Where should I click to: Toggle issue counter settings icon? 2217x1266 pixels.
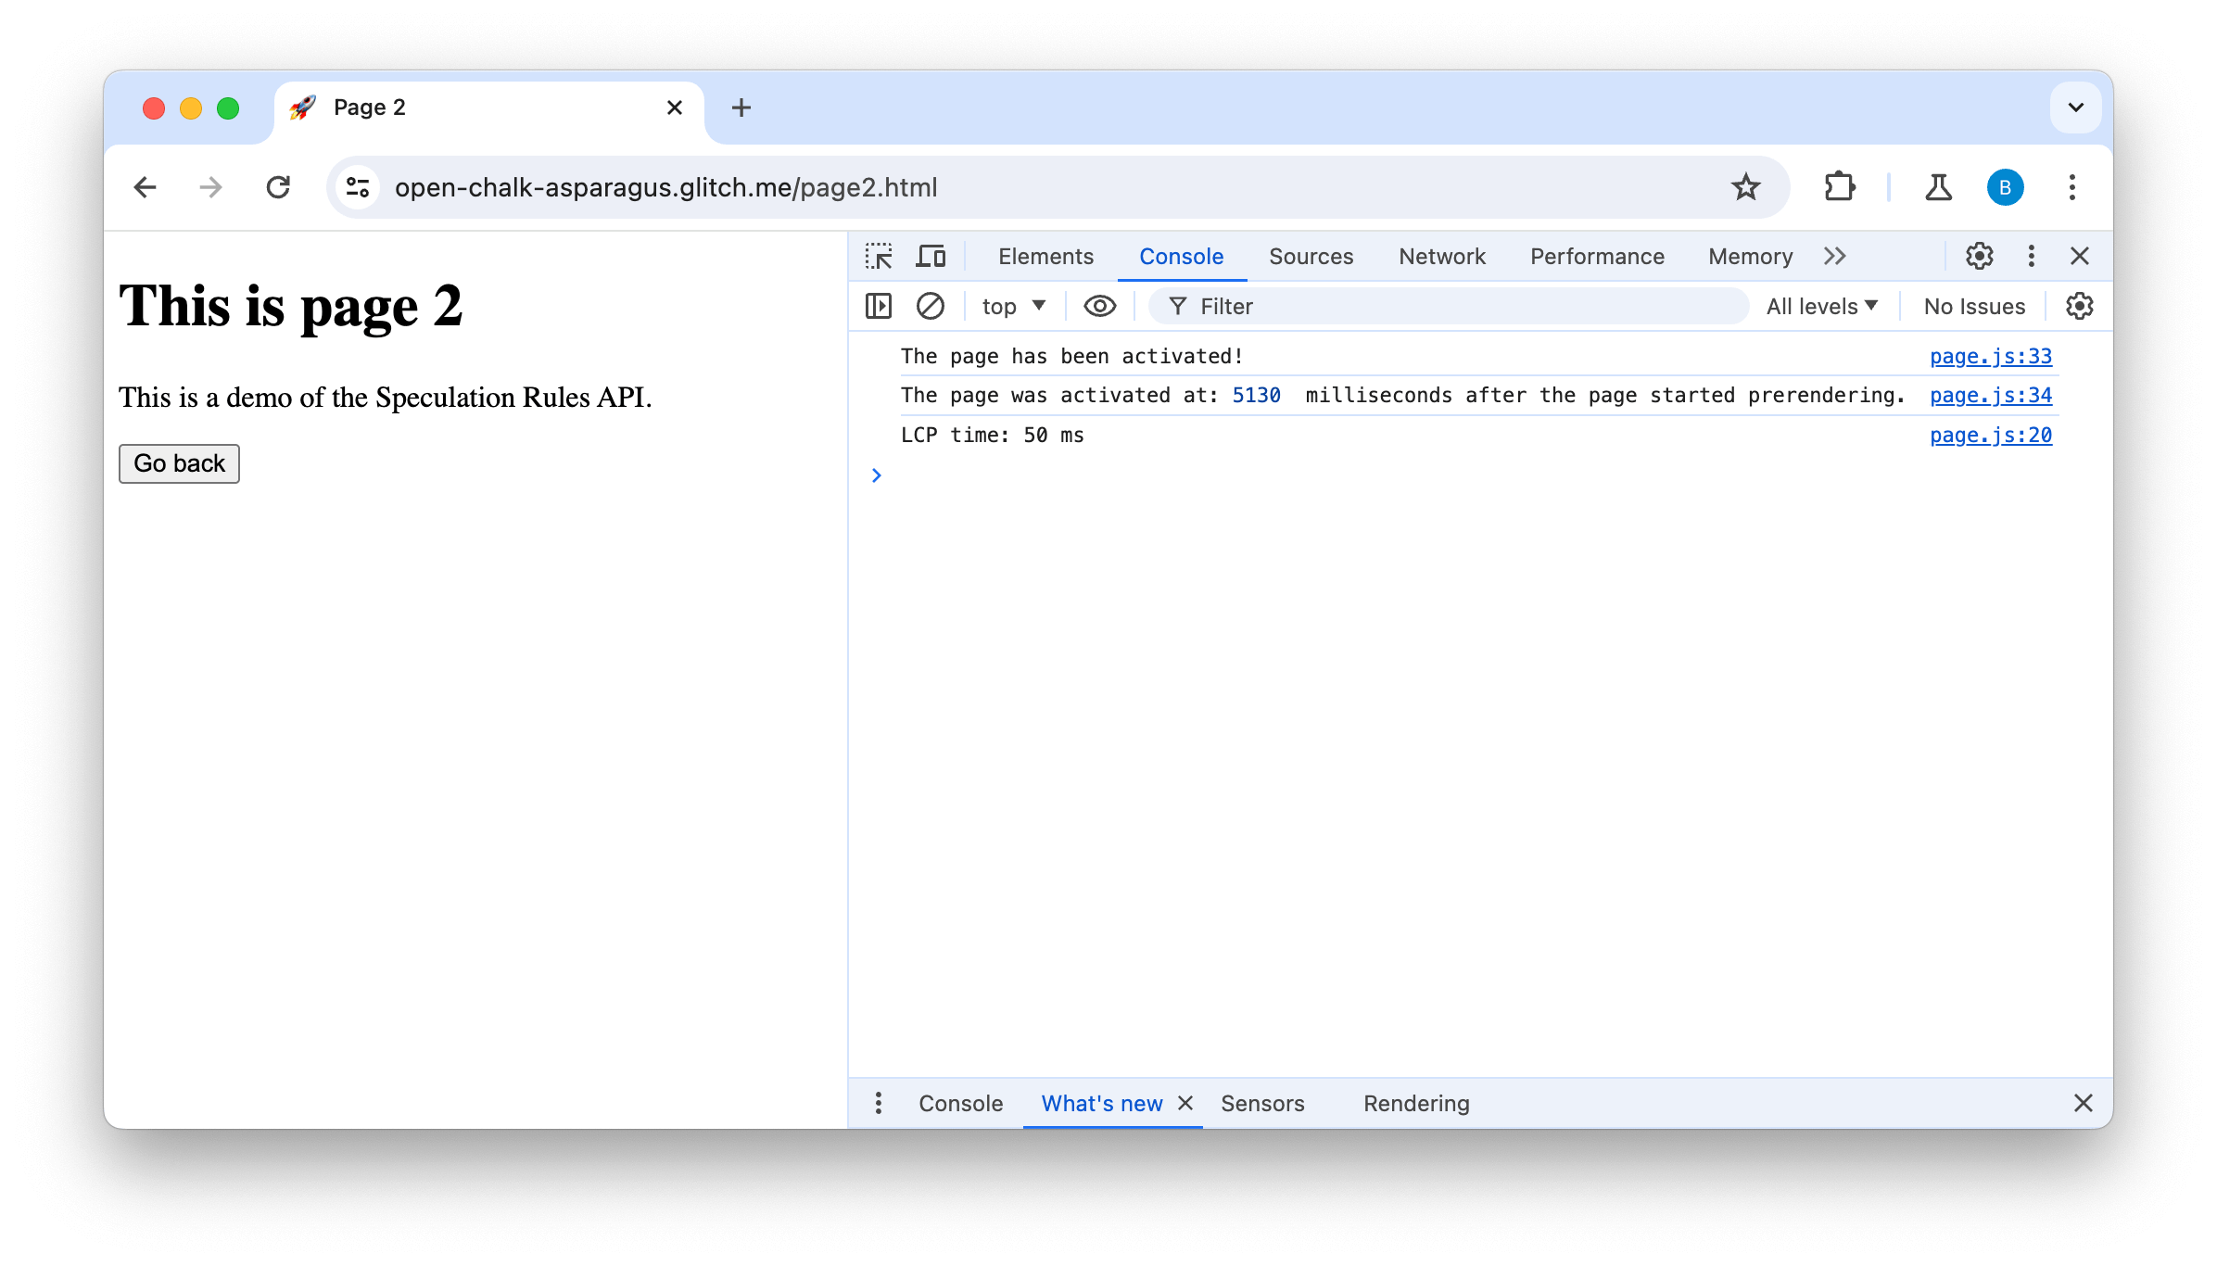coord(2078,305)
